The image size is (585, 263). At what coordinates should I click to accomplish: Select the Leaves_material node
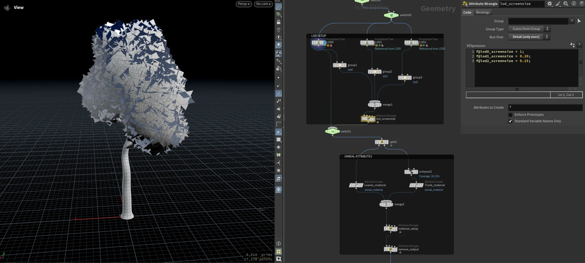(356, 185)
